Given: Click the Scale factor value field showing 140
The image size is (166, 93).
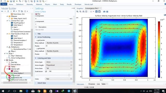Looking at the screenshot, I should click(60, 71).
